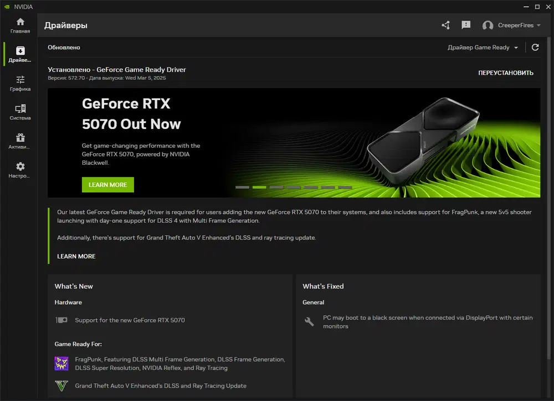Click the 'Game Ready For:' label

78,344
